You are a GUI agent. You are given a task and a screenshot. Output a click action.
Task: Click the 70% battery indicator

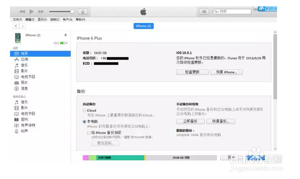click(61, 43)
